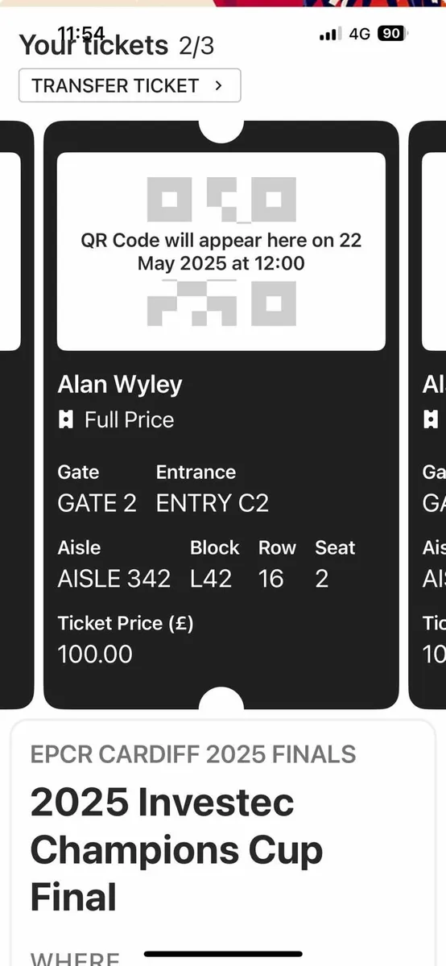The image size is (446, 966).
Task: Tap the QR code placeholder area
Action: point(221,251)
